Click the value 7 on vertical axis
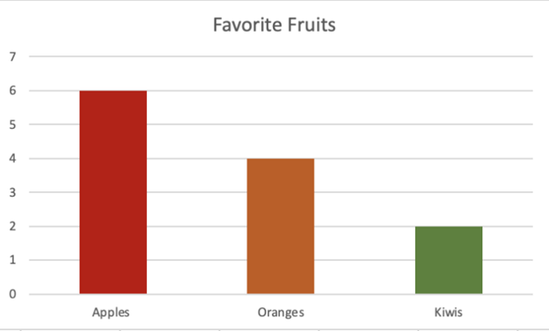The image size is (549, 331). pyautogui.click(x=12, y=56)
